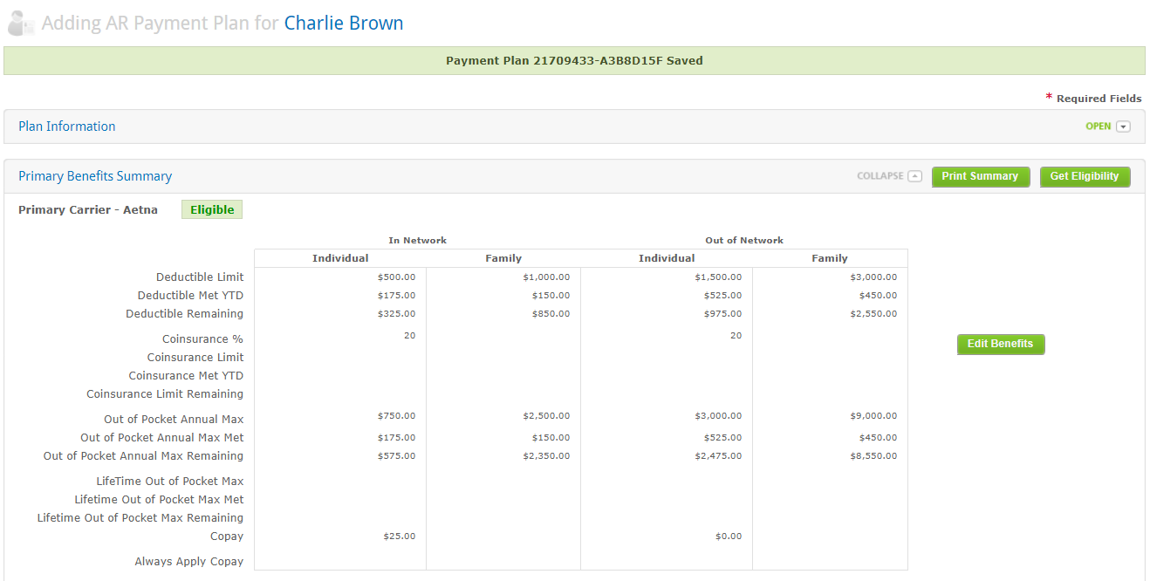The width and height of the screenshot is (1150, 581).
Task: Click the Primary Carrier - Aetna label
Action: click(x=88, y=209)
